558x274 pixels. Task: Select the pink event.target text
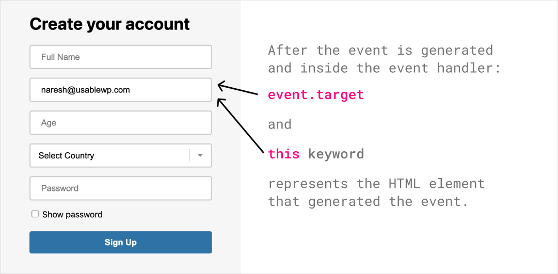click(x=316, y=94)
